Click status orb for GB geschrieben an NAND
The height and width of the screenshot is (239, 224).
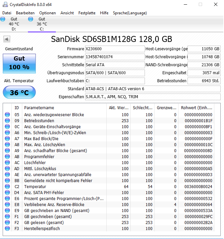7,210
